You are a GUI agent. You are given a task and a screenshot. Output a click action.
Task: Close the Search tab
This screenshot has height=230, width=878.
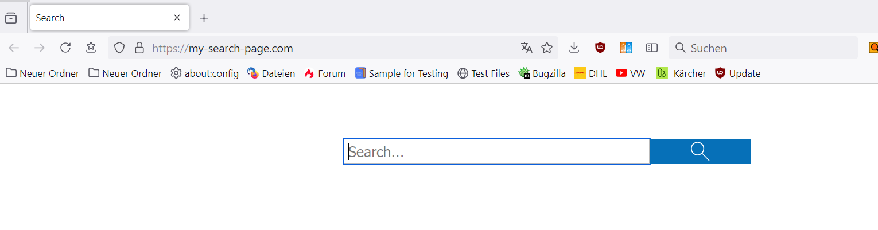pos(177,18)
